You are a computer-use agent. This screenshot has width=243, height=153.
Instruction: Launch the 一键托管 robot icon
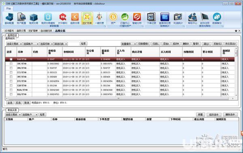(99, 19)
